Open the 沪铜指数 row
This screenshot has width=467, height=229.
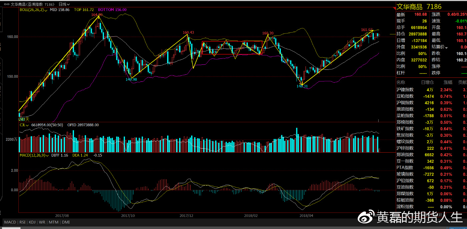(432, 103)
